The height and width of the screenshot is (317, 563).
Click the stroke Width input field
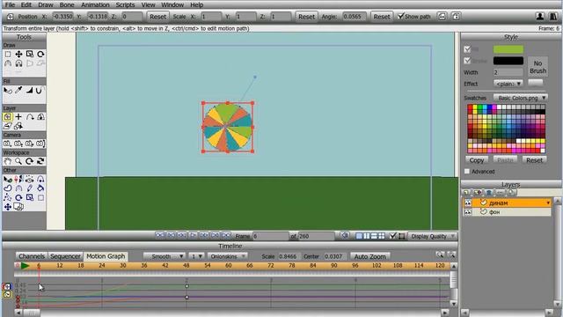tap(508, 72)
